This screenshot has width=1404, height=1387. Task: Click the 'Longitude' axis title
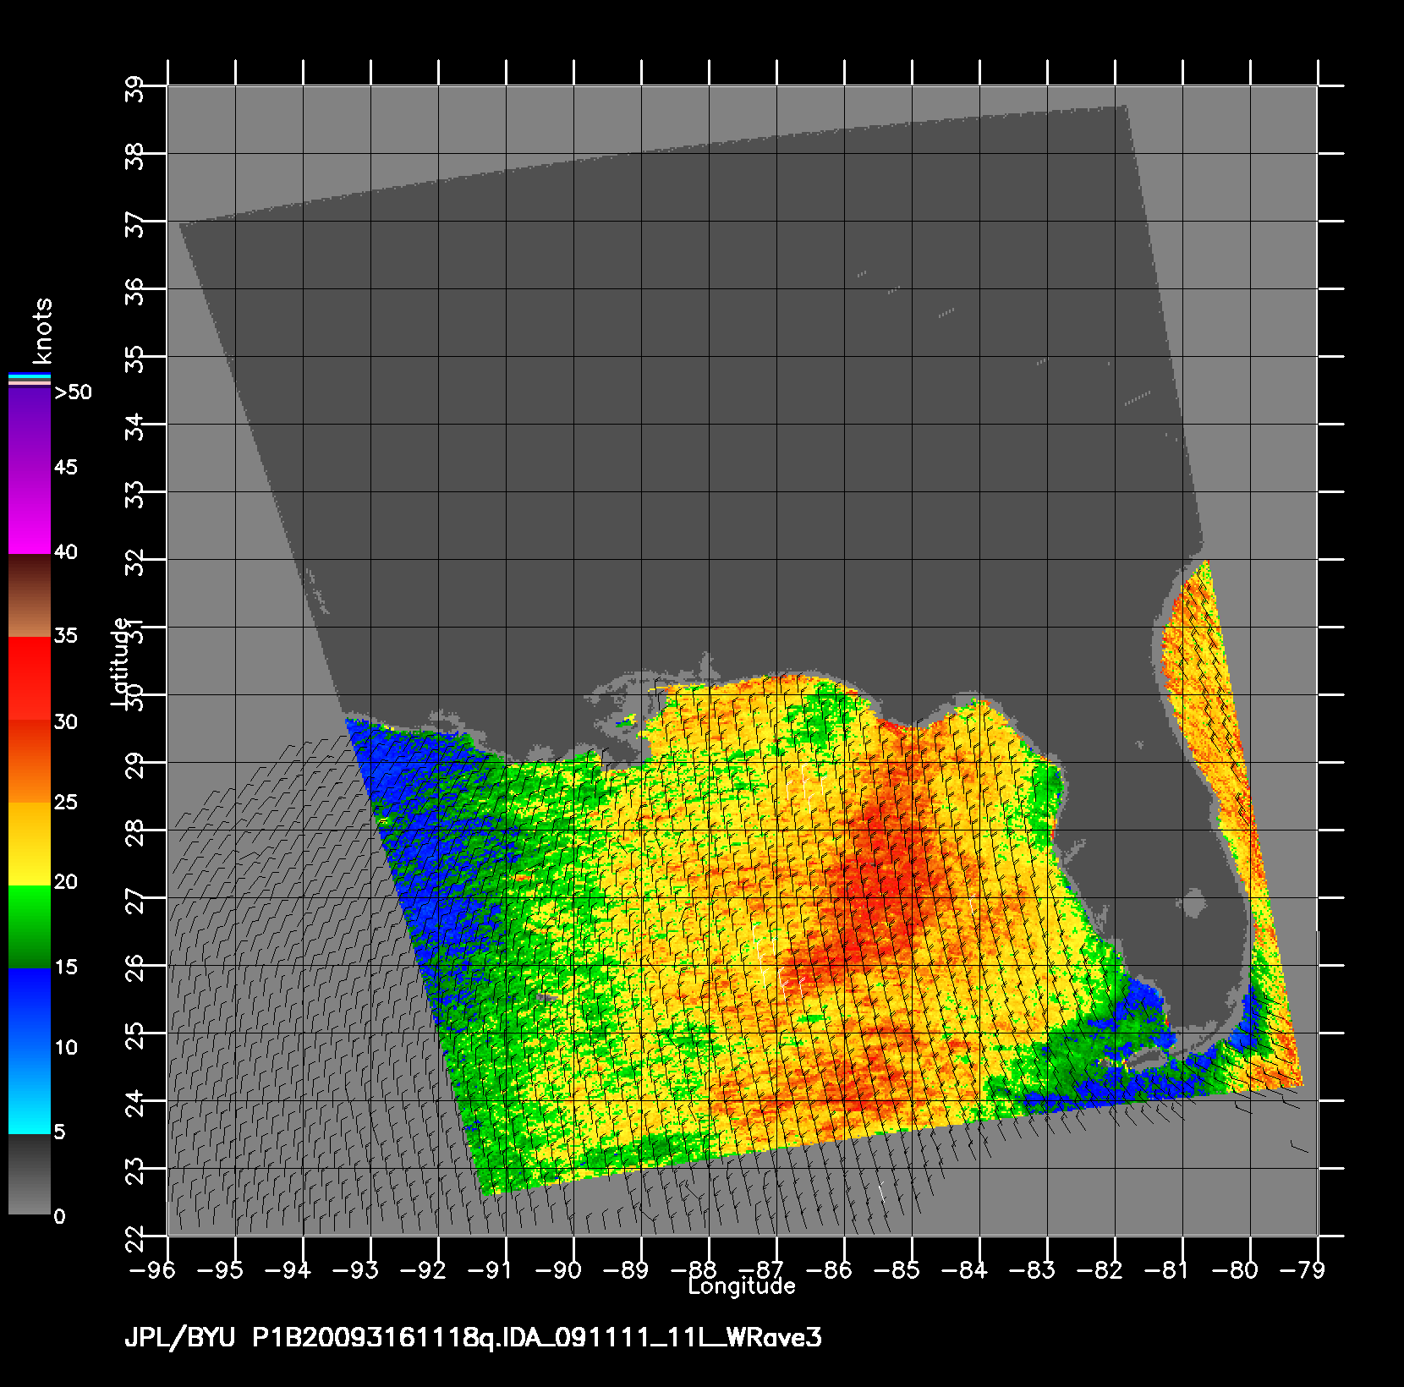pyautogui.click(x=742, y=1287)
